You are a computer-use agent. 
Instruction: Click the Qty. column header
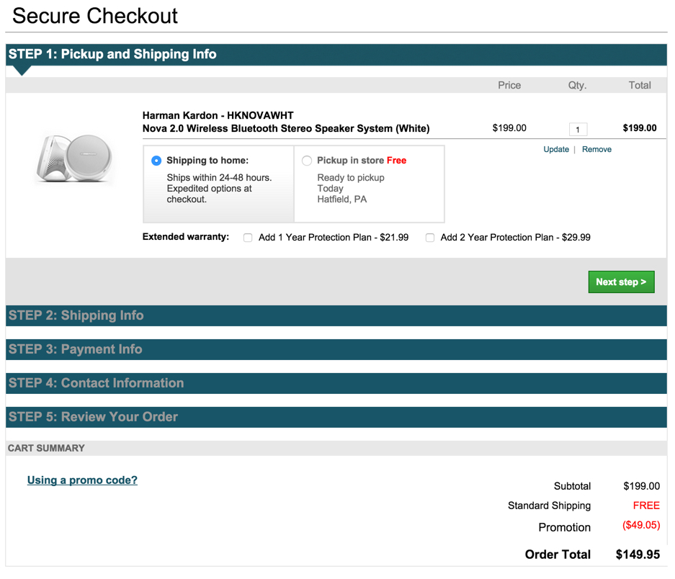coord(577,85)
